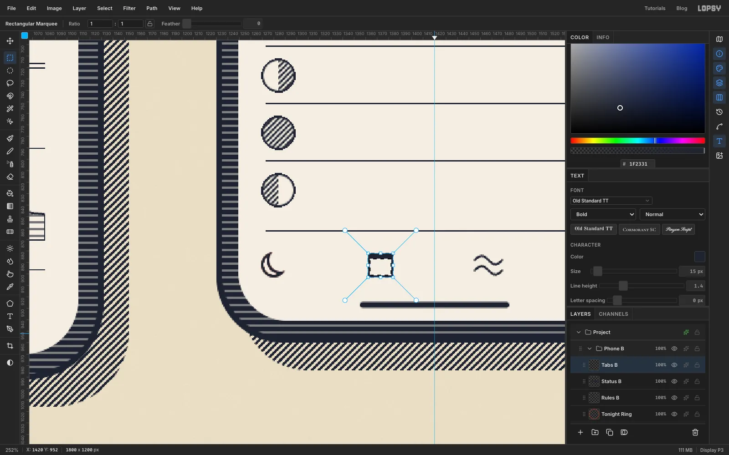
Task: Click the hue spectrum slider
Action: pos(637,141)
